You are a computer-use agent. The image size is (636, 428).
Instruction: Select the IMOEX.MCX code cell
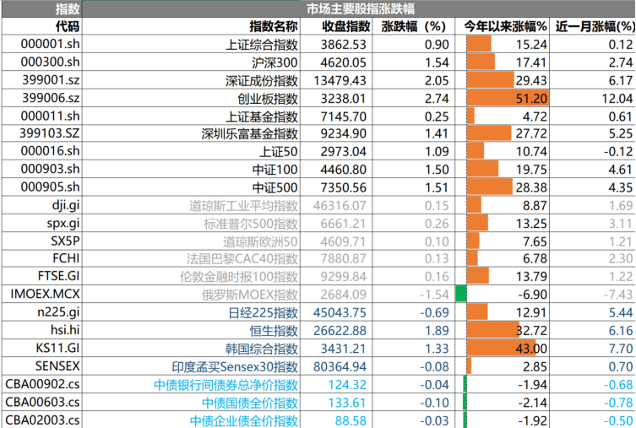click(46, 294)
